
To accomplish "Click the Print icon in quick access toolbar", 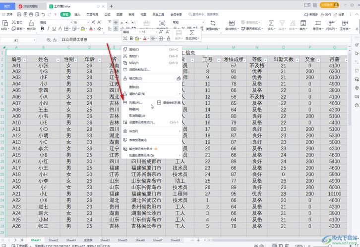I will click(31, 14).
